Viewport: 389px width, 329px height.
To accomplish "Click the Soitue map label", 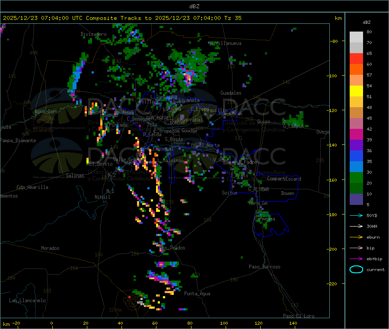I will (230, 193).
